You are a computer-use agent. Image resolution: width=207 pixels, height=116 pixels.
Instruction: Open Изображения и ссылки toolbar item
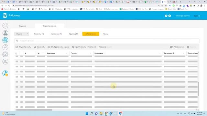click(x=58, y=47)
